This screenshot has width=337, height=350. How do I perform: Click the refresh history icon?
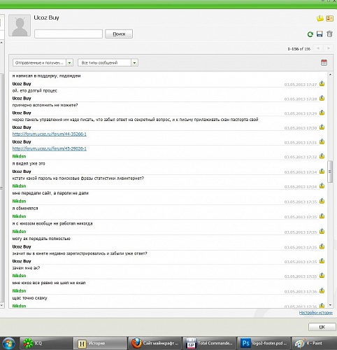[310, 34]
